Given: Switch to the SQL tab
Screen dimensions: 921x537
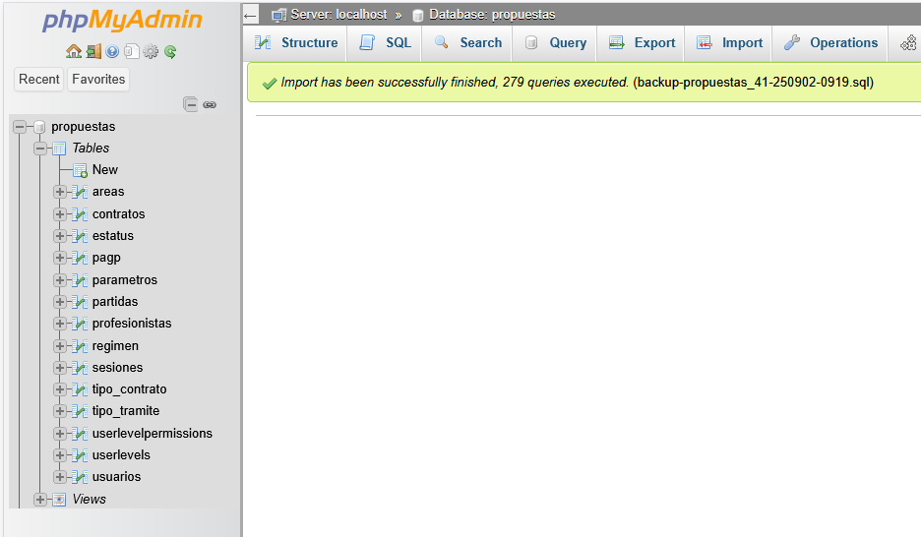Looking at the screenshot, I should (x=386, y=43).
